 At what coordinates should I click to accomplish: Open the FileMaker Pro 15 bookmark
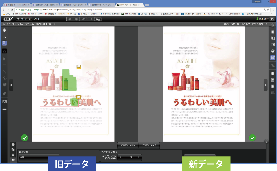pos(213,14)
